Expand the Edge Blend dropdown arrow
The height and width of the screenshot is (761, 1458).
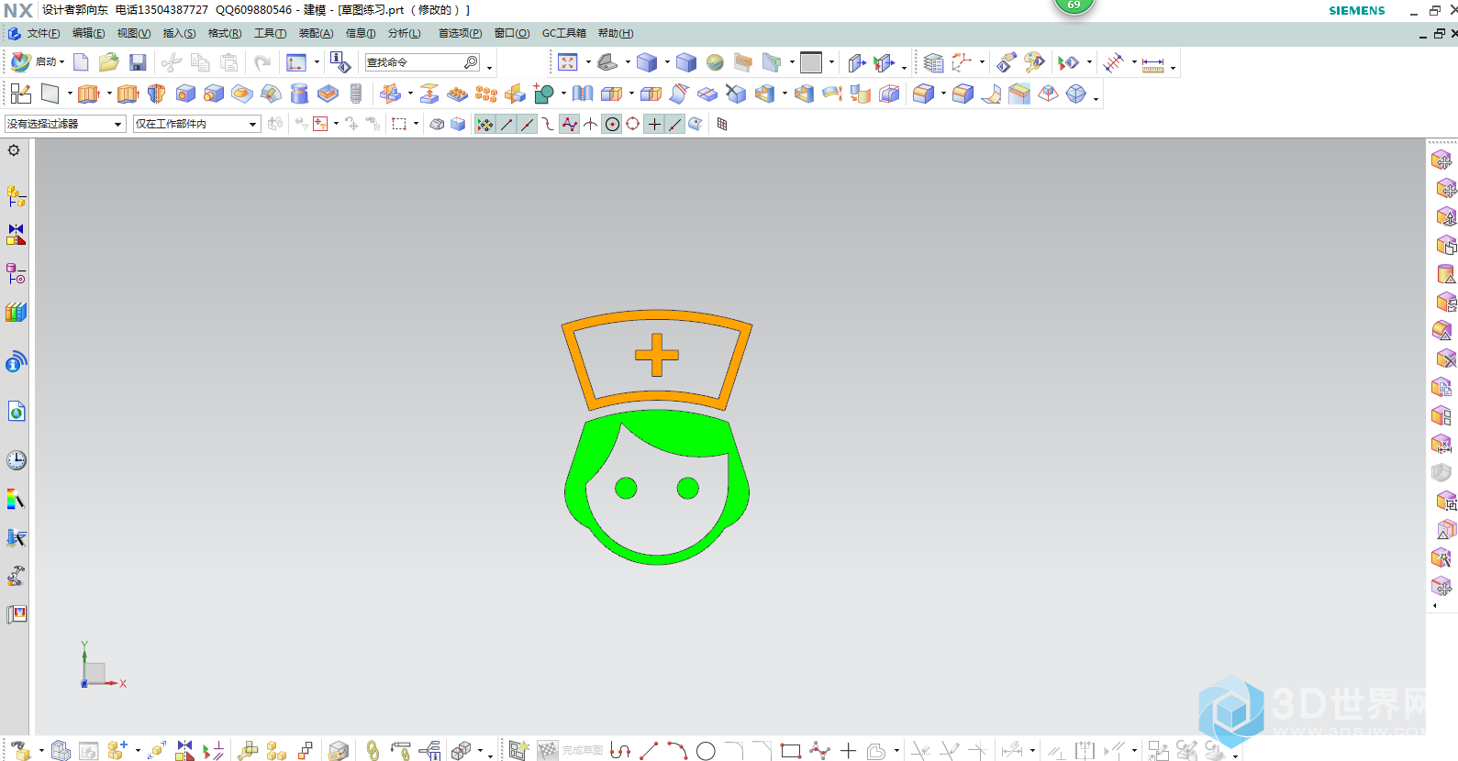[943, 94]
